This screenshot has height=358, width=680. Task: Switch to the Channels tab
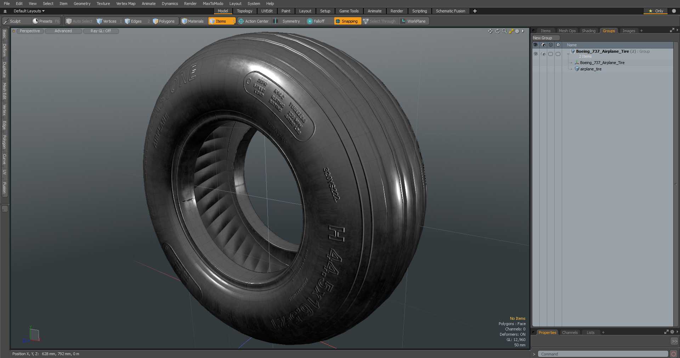570,333
